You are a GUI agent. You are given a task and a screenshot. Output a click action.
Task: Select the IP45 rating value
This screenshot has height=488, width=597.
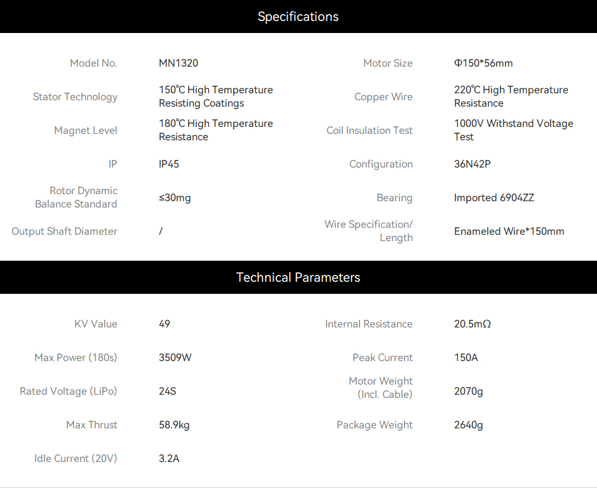pyautogui.click(x=169, y=164)
